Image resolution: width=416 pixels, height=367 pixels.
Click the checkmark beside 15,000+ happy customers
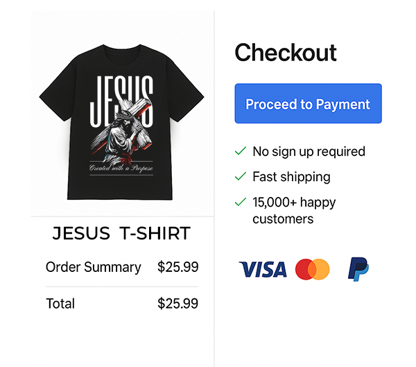pyautogui.click(x=241, y=203)
